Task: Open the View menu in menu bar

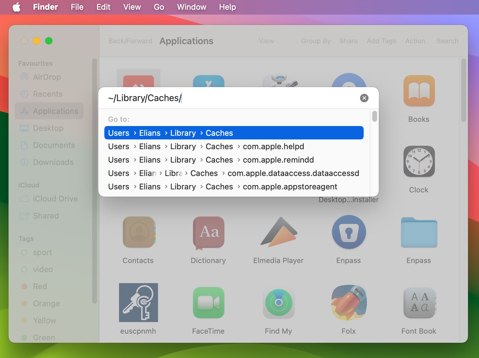Action: point(132,7)
